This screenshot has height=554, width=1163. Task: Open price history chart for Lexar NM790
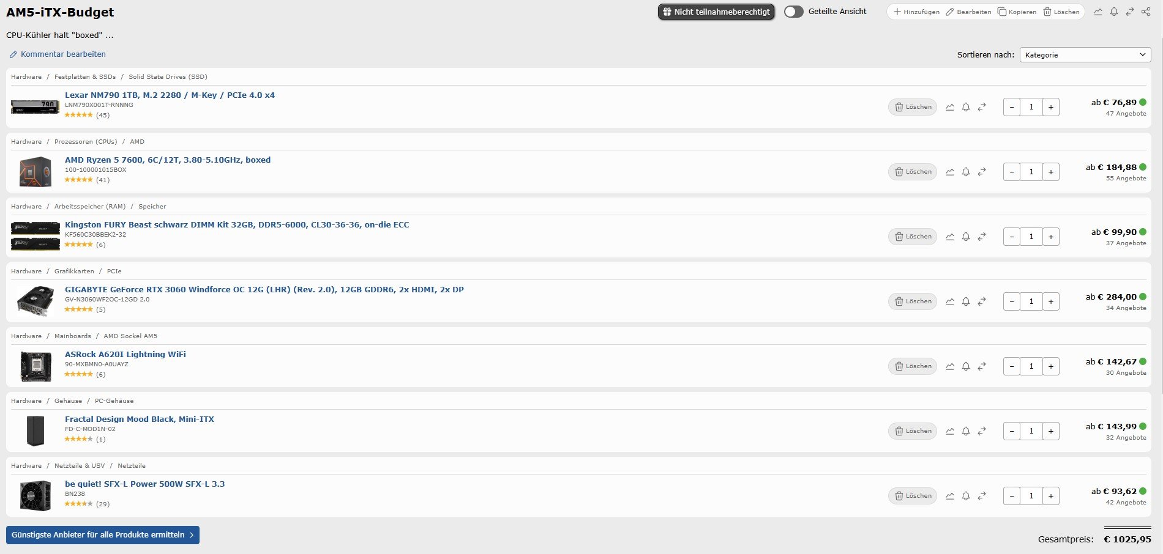[950, 107]
